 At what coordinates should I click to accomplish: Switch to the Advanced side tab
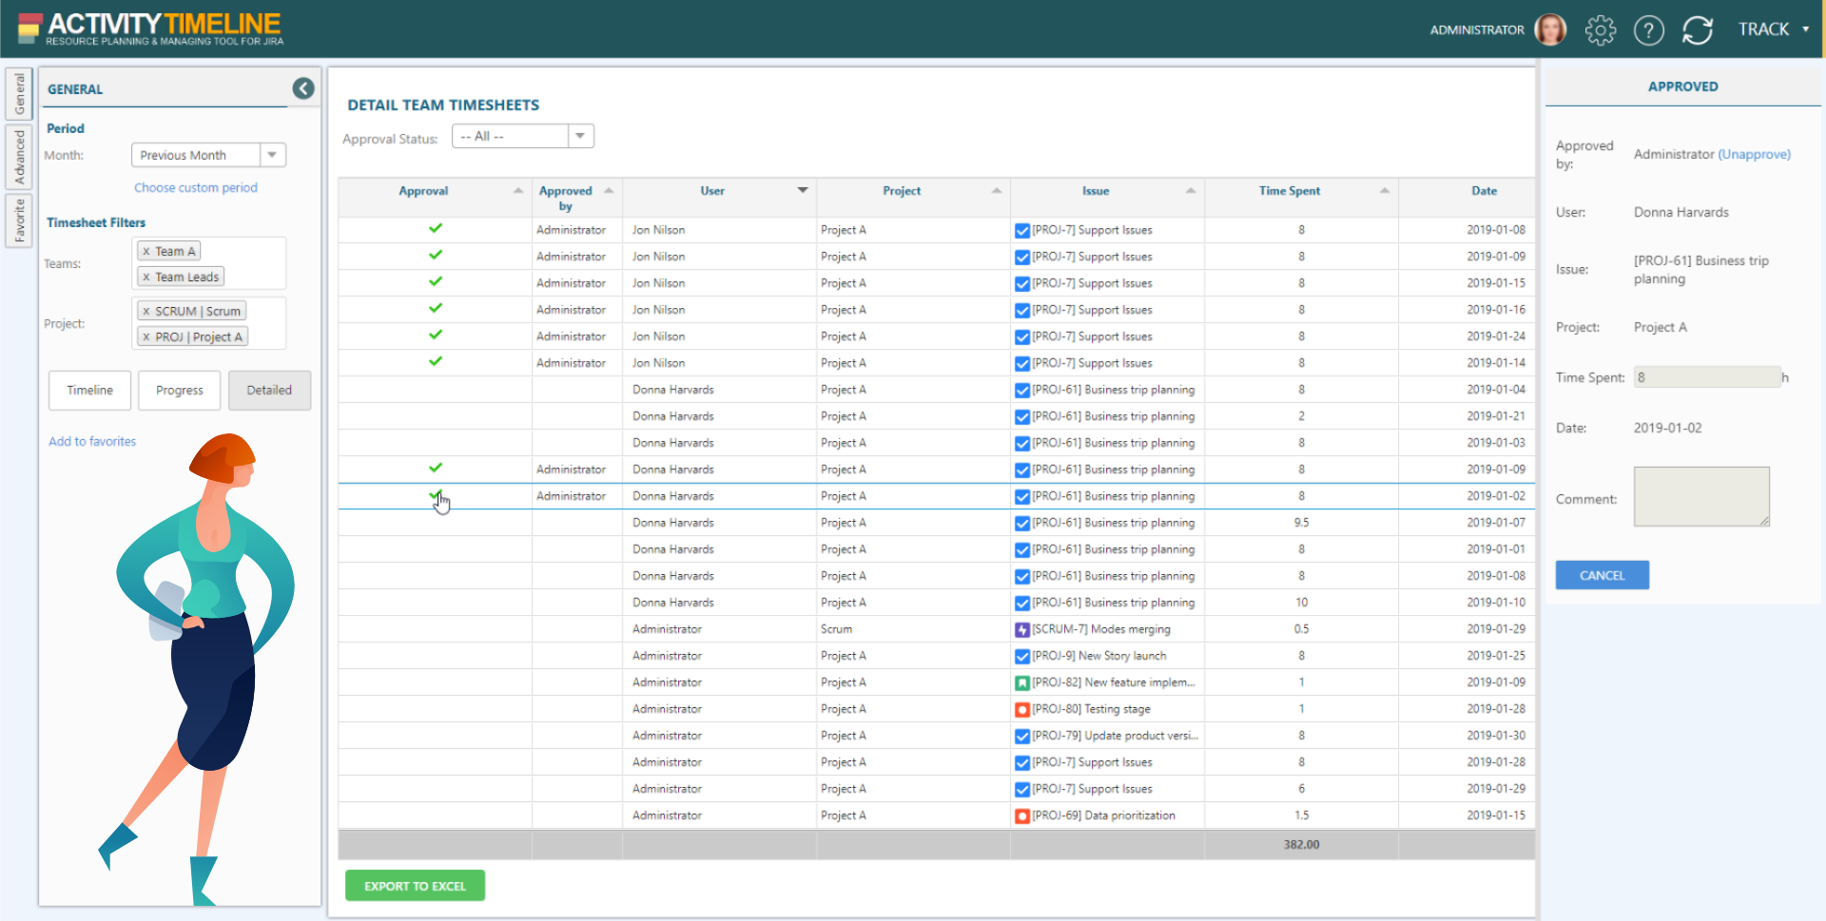tap(19, 157)
